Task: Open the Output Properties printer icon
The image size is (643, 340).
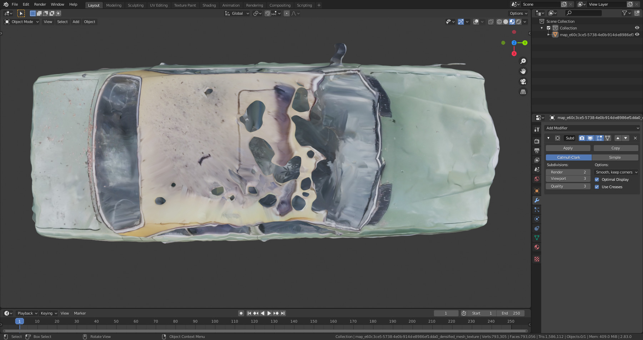Action: (x=537, y=150)
